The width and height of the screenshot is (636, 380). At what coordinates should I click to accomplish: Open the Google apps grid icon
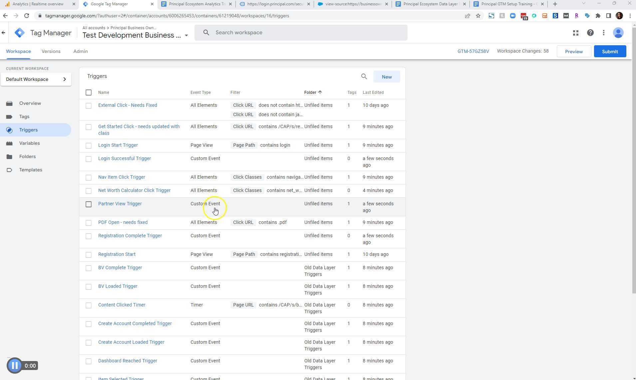point(575,33)
